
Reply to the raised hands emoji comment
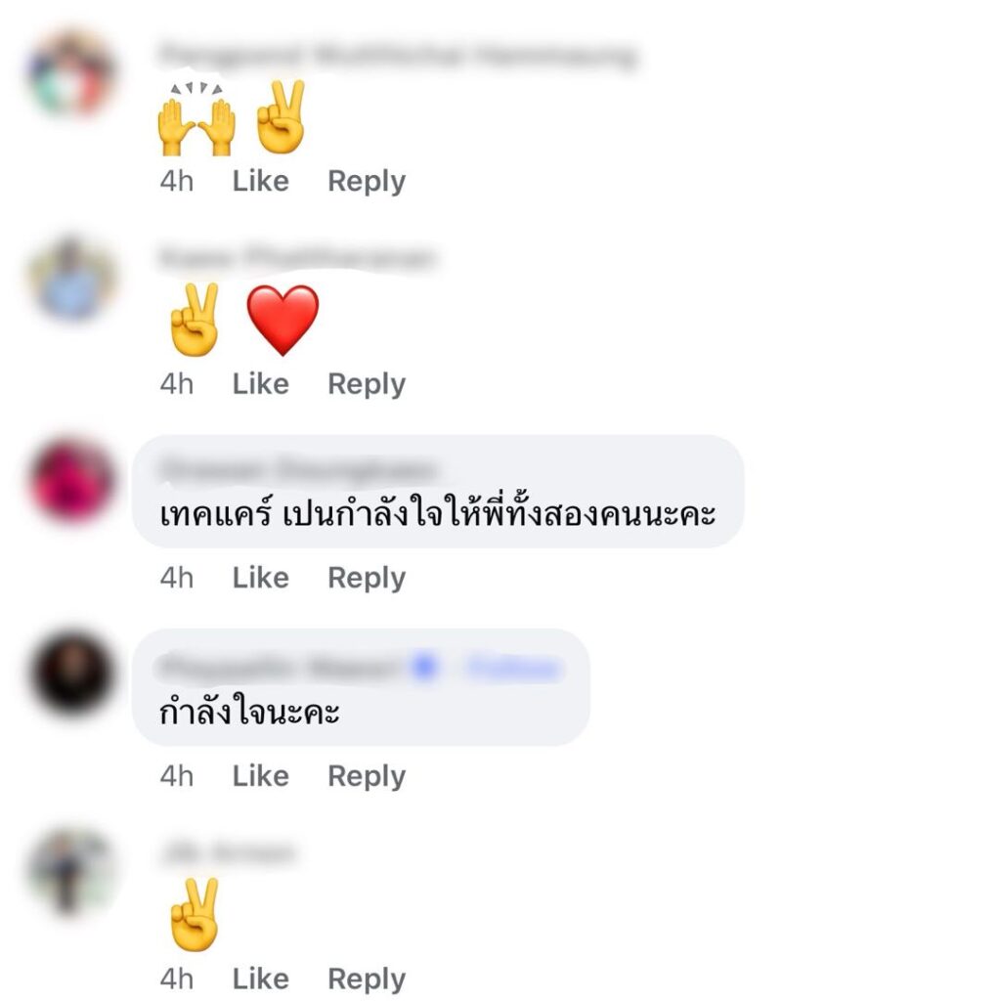point(367,182)
